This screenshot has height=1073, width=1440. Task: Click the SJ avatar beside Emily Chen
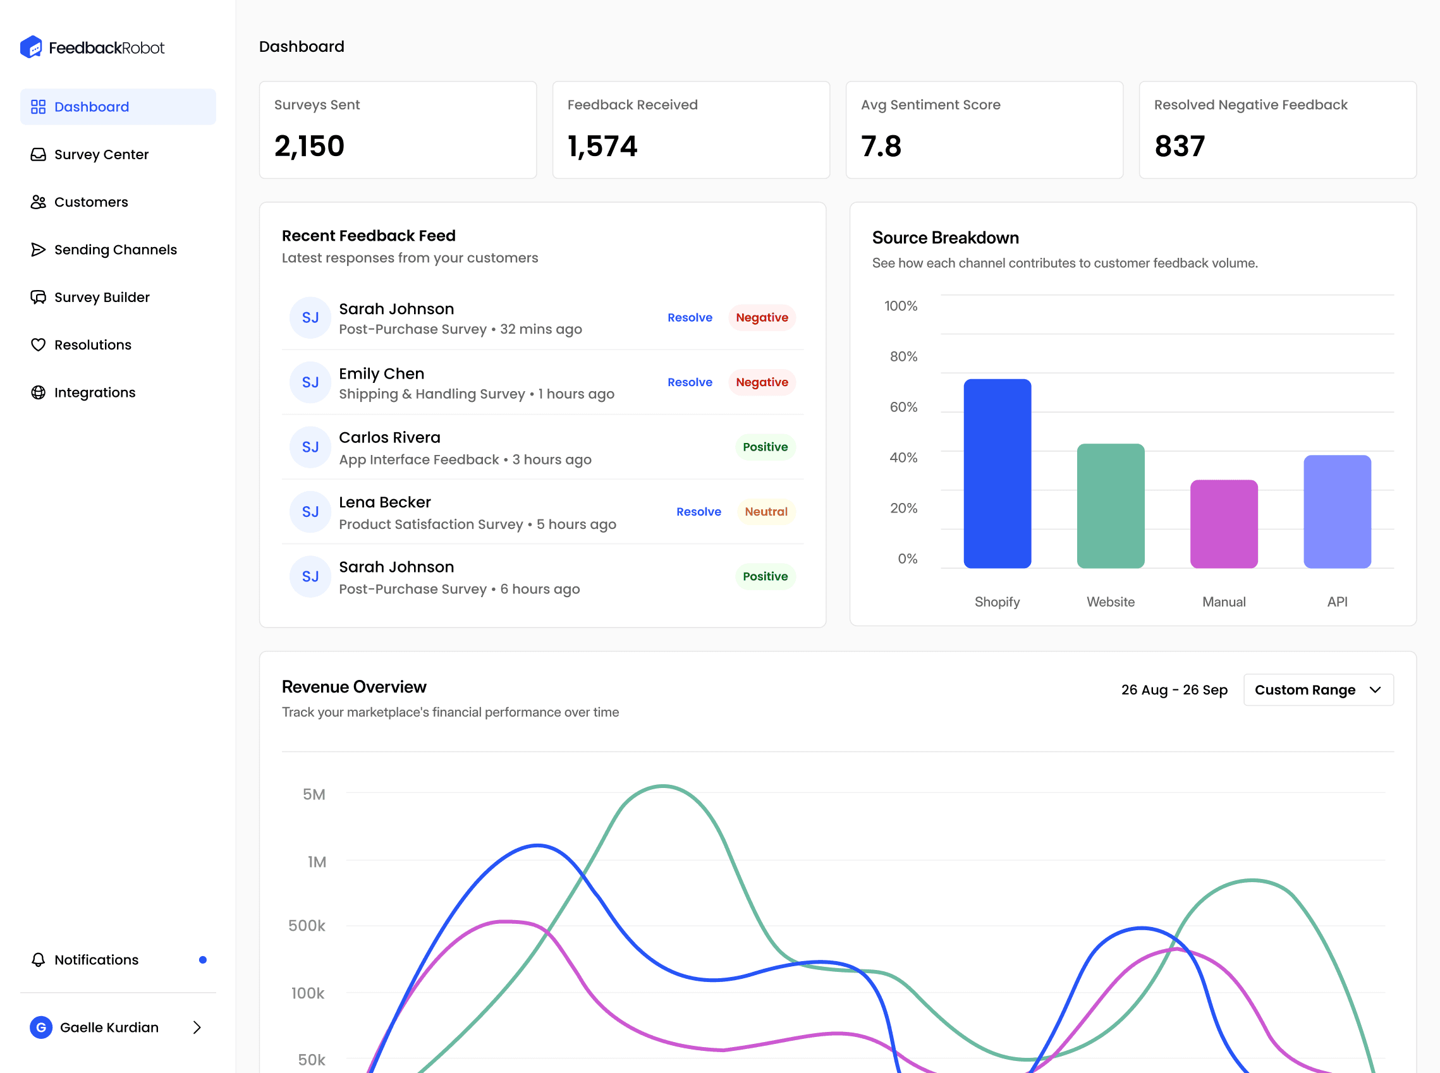pos(310,382)
